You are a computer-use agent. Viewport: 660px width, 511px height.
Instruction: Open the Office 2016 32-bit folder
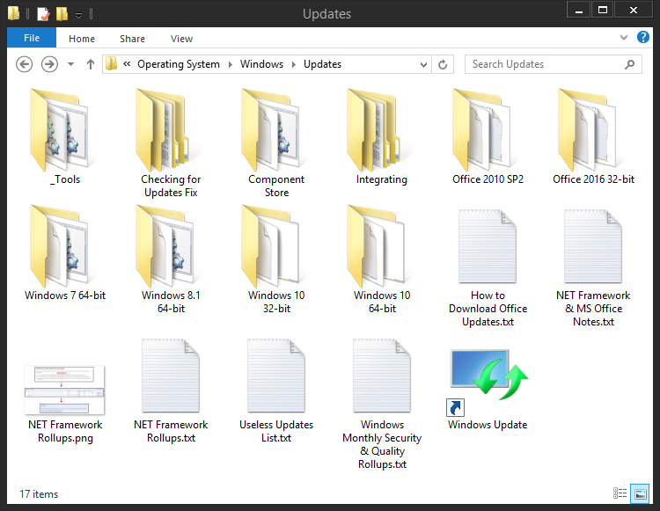[x=593, y=136]
